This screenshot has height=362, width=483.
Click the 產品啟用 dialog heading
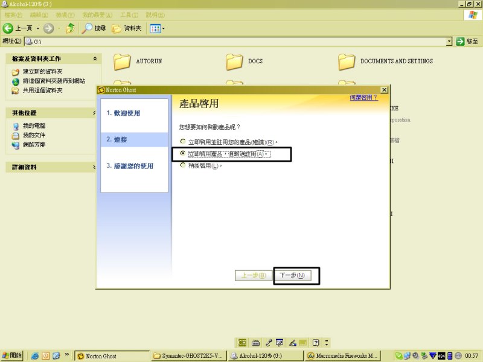click(x=199, y=104)
